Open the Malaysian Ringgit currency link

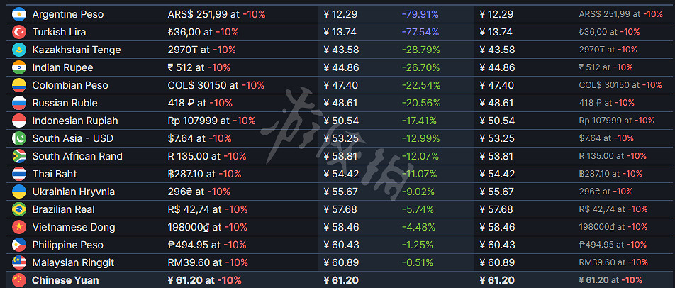(73, 262)
